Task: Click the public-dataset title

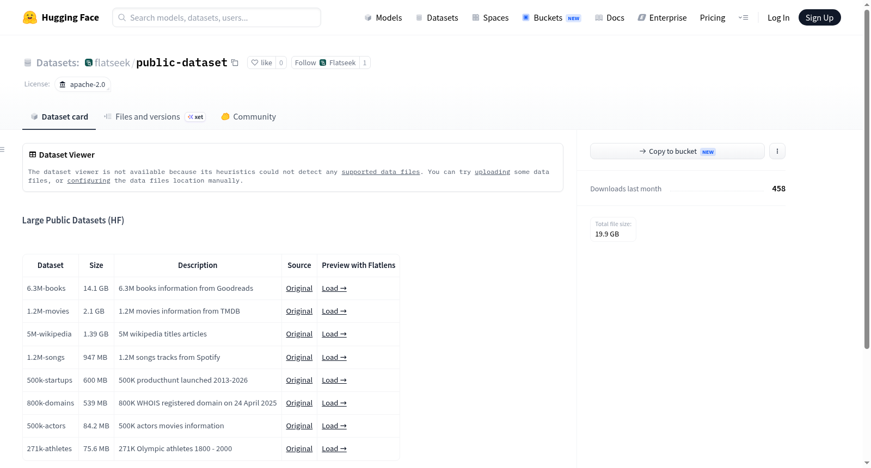Action: [x=181, y=63]
